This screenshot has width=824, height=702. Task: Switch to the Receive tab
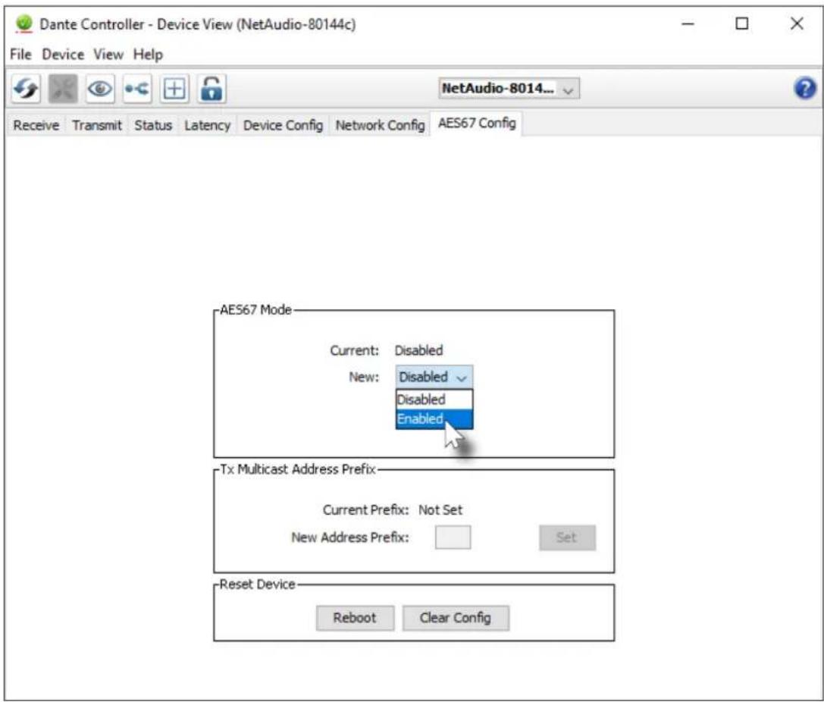point(36,126)
